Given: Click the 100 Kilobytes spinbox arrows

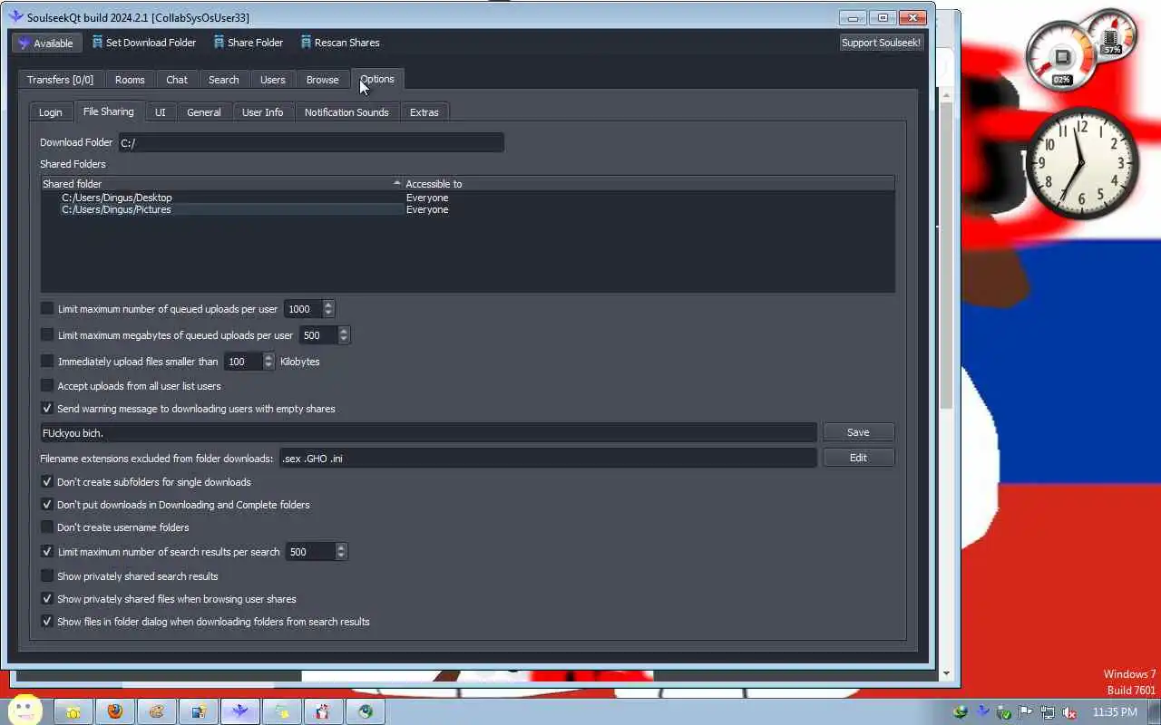Looking at the screenshot, I should click(x=268, y=362).
